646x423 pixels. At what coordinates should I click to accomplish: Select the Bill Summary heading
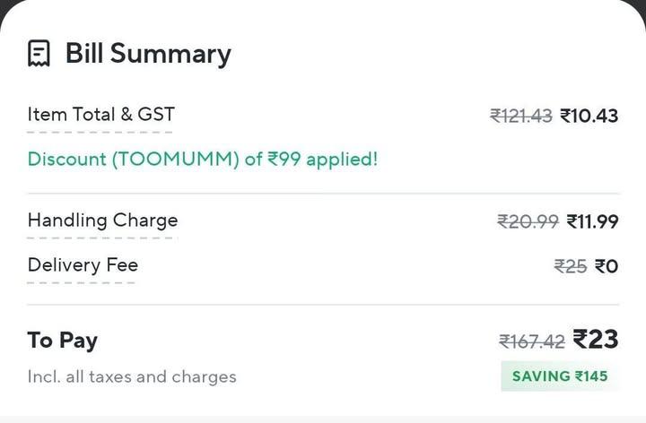coord(148,54)
